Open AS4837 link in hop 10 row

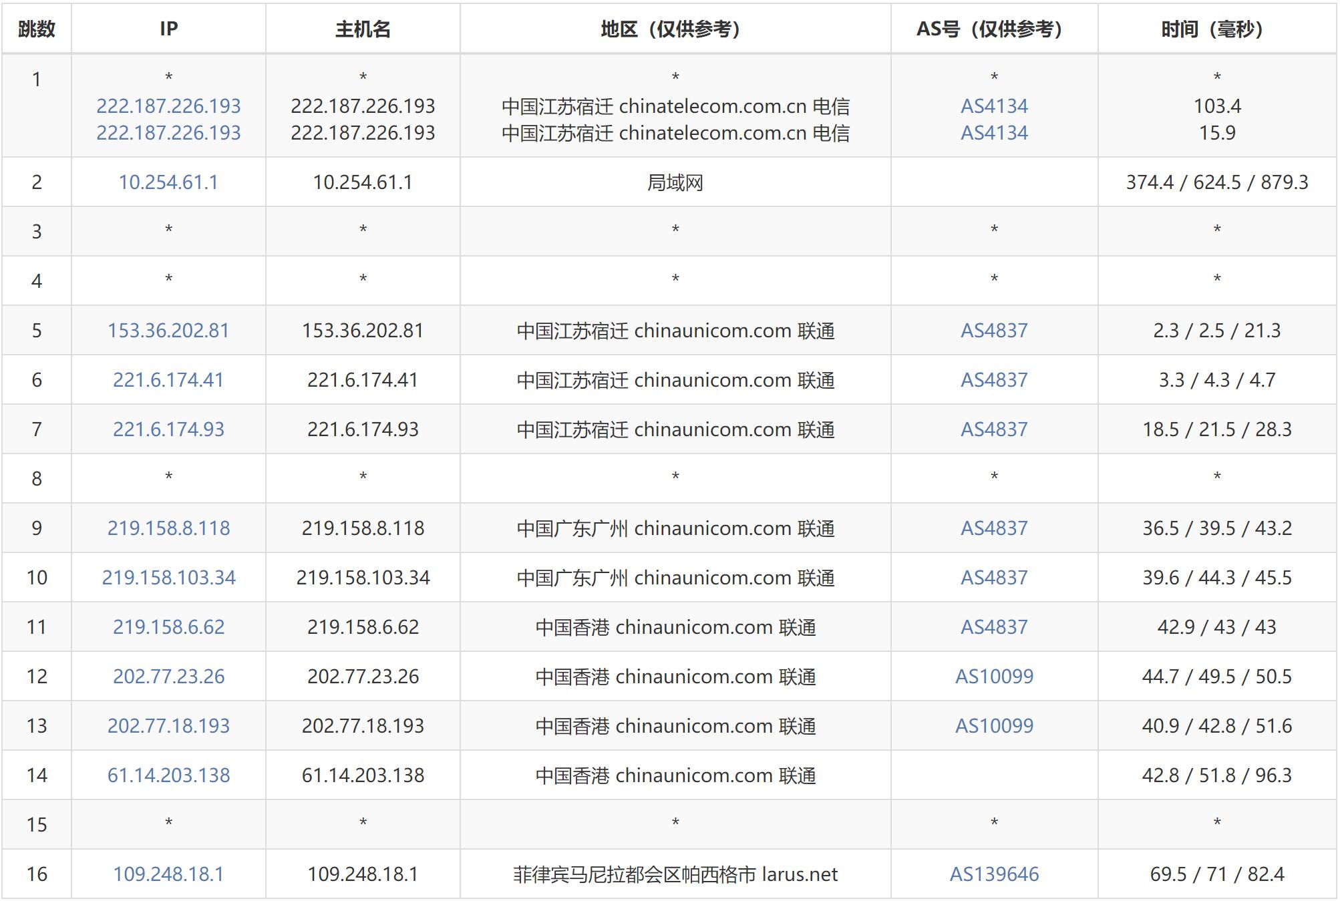pyautogui.click(x=994, y=578)
